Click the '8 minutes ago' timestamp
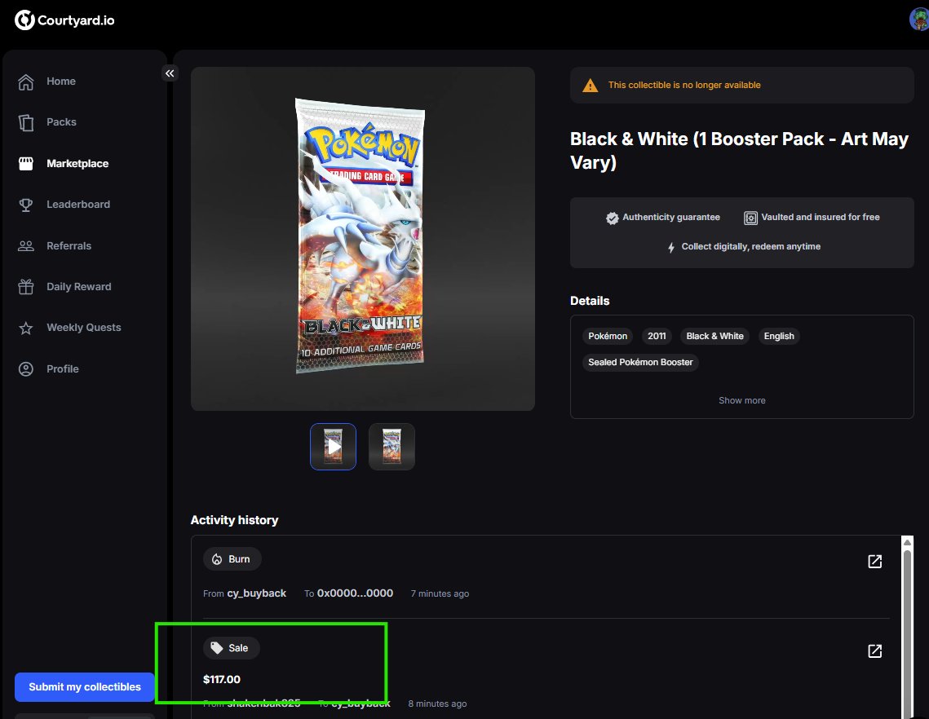929x719 pixels. (x=437, y=704)
